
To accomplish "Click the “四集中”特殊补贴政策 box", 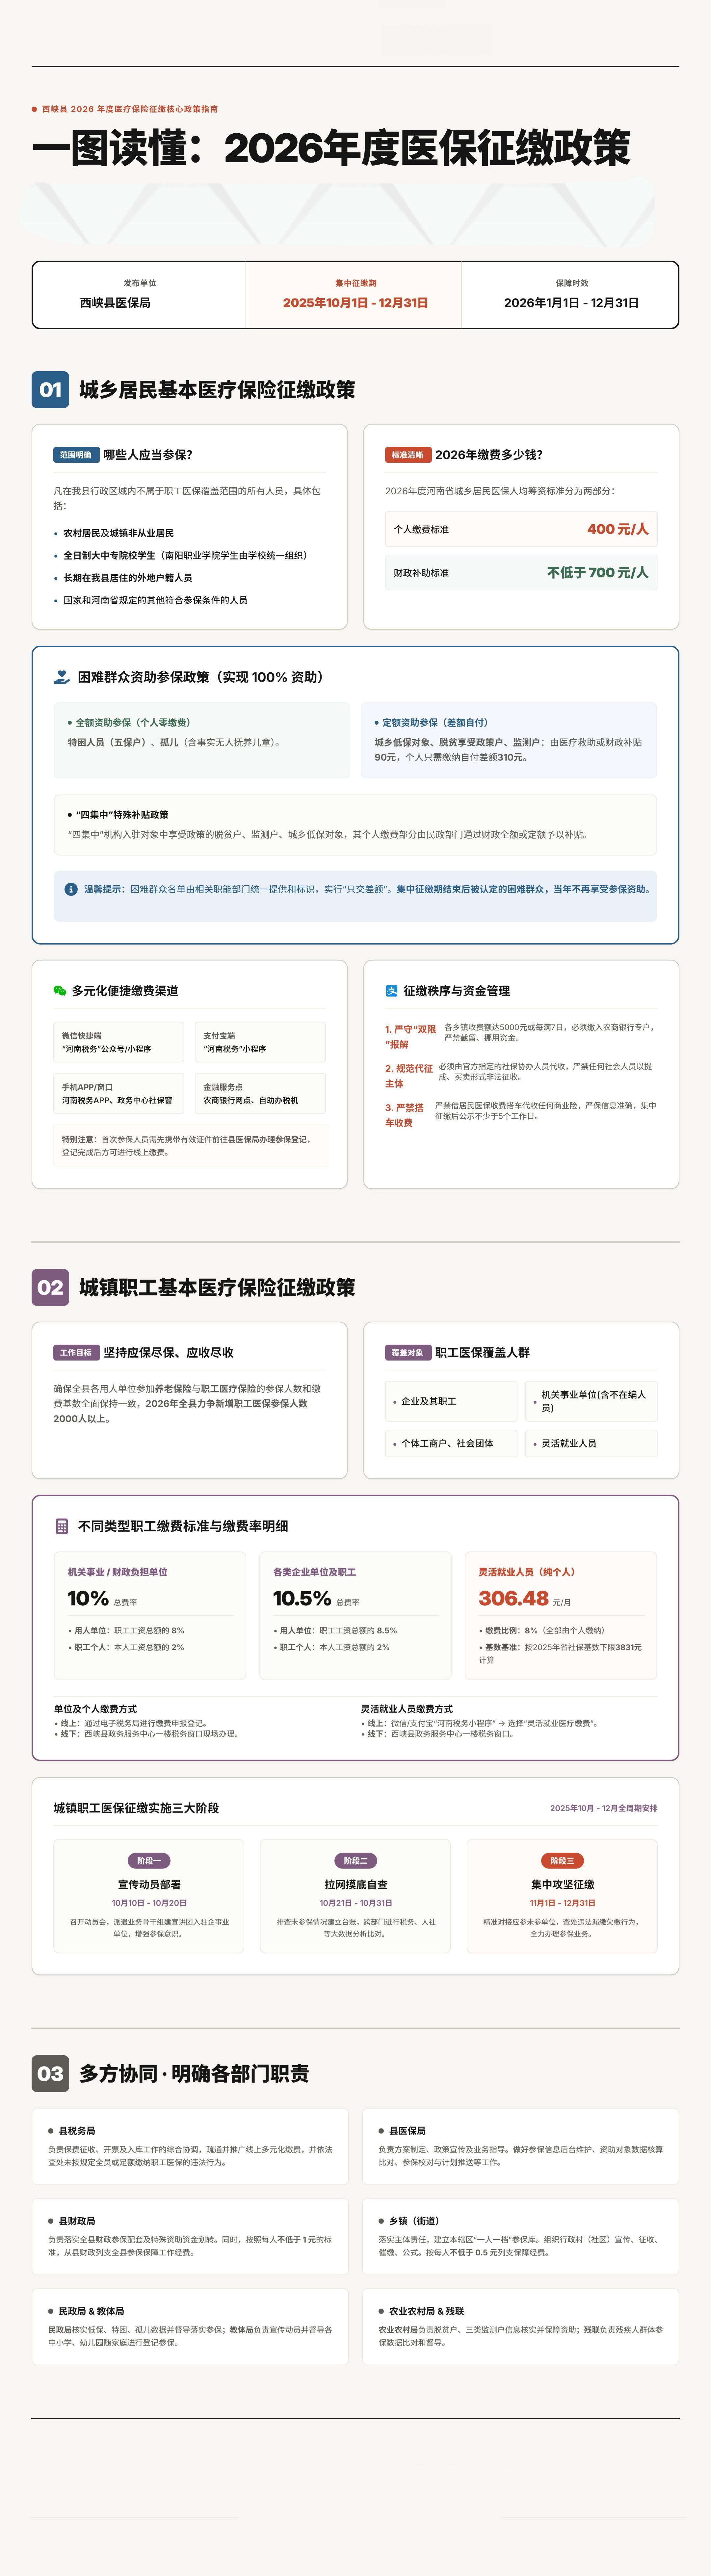I will click(x=355, y=825).
